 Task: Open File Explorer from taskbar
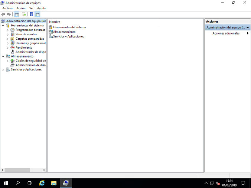click(x=54, y=183)
